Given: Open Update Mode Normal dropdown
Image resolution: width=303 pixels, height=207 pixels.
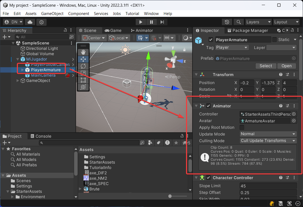Looking at the screenshot, I should [x=268, y=134].
